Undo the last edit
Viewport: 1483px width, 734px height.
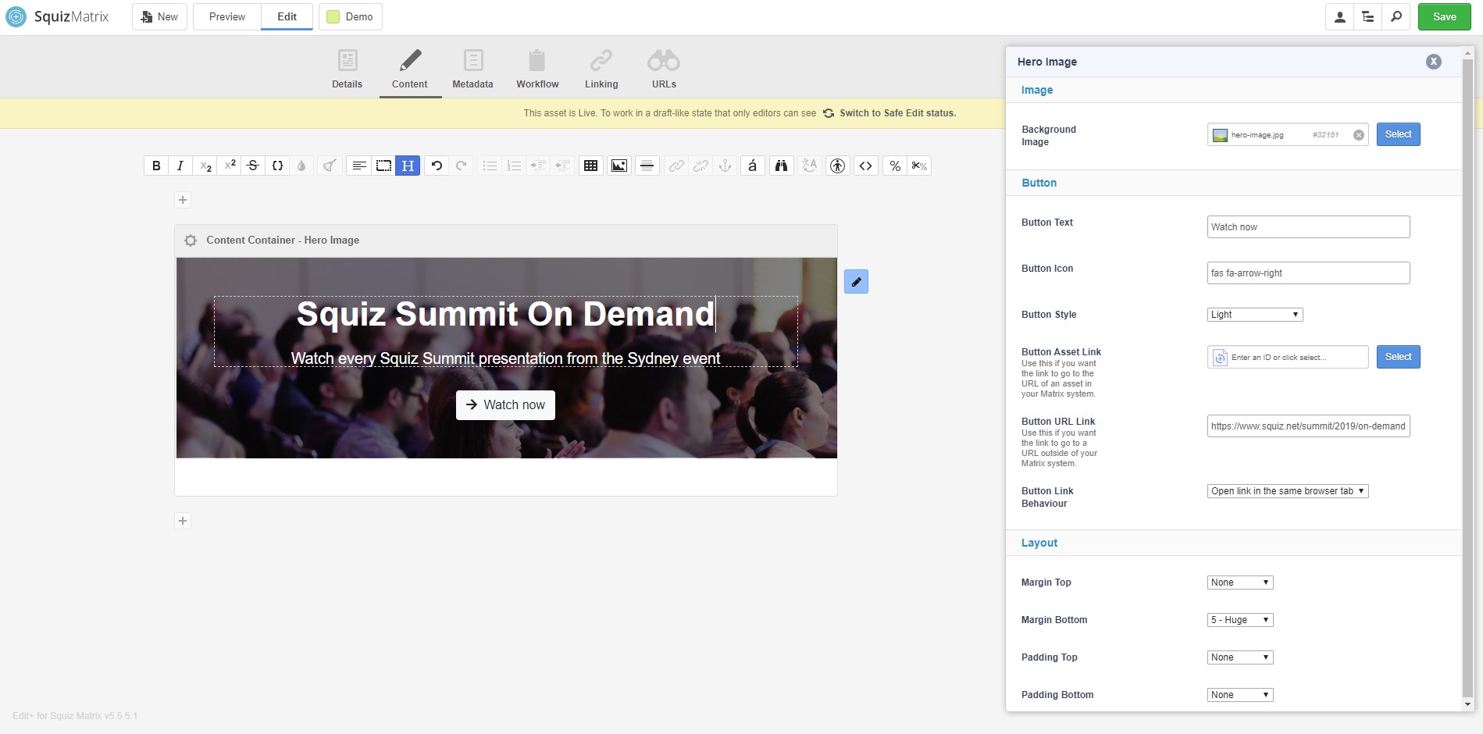click(x=437, y=166)
